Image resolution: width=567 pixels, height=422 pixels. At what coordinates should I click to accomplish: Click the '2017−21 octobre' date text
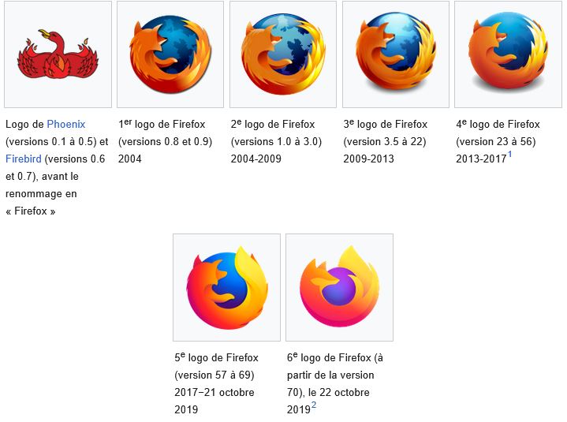coord(214,392)
